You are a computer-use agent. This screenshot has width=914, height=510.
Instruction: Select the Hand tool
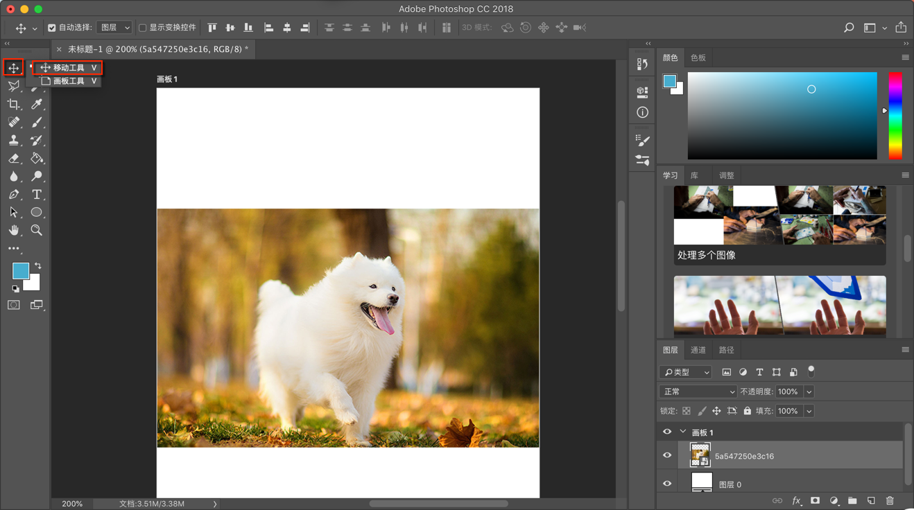(13, 230)
